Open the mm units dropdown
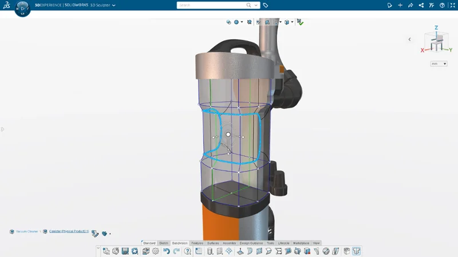The height and width of the screenshot is (257, 458). [x=439, y=64]
